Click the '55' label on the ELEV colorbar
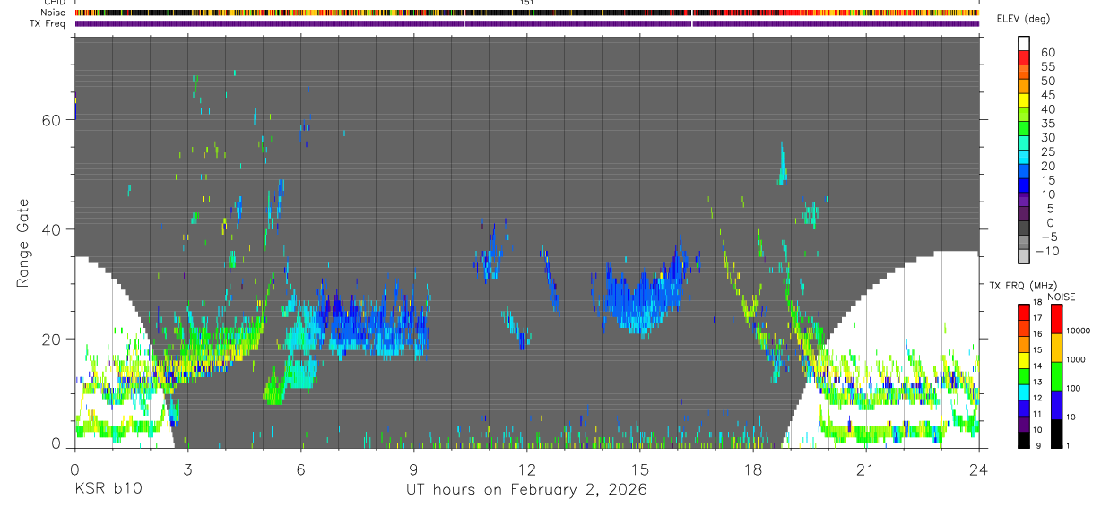Image resolution: width=1101 pixels, height=508 pixels. point(1048,67)
